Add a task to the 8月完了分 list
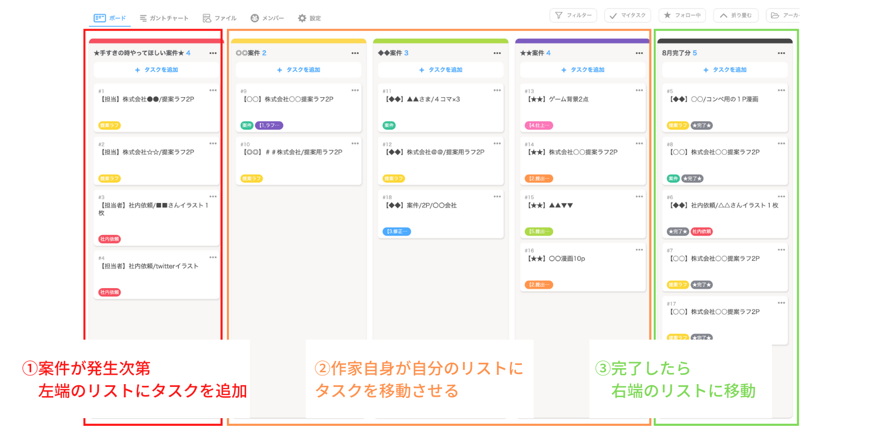 [725, 70]
